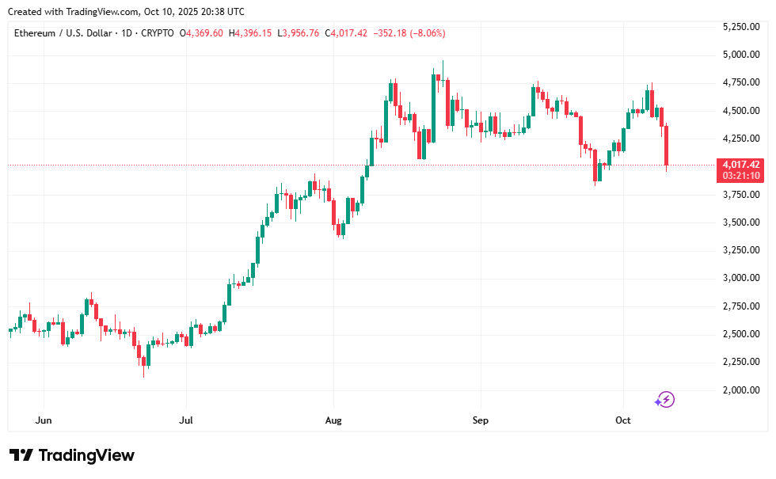Click the purple lightning bolt icon

point(665,400)
